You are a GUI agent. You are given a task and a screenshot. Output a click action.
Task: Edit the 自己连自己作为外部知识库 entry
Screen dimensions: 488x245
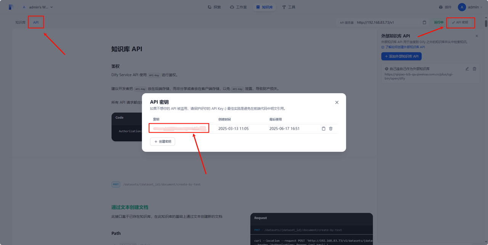tap(467, 69)
